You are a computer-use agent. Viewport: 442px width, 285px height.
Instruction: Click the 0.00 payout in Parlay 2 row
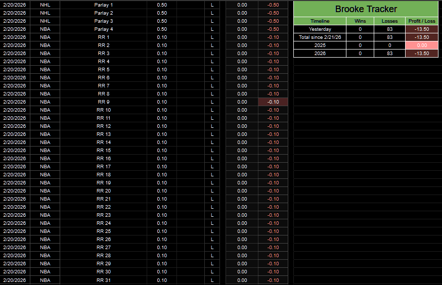click(242, 13)
